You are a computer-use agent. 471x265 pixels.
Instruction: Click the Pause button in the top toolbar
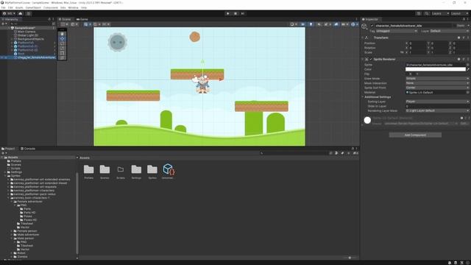click(x=235, y=13)
